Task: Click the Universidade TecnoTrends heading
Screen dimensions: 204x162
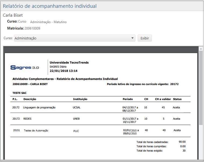Action: coord(69,62)
